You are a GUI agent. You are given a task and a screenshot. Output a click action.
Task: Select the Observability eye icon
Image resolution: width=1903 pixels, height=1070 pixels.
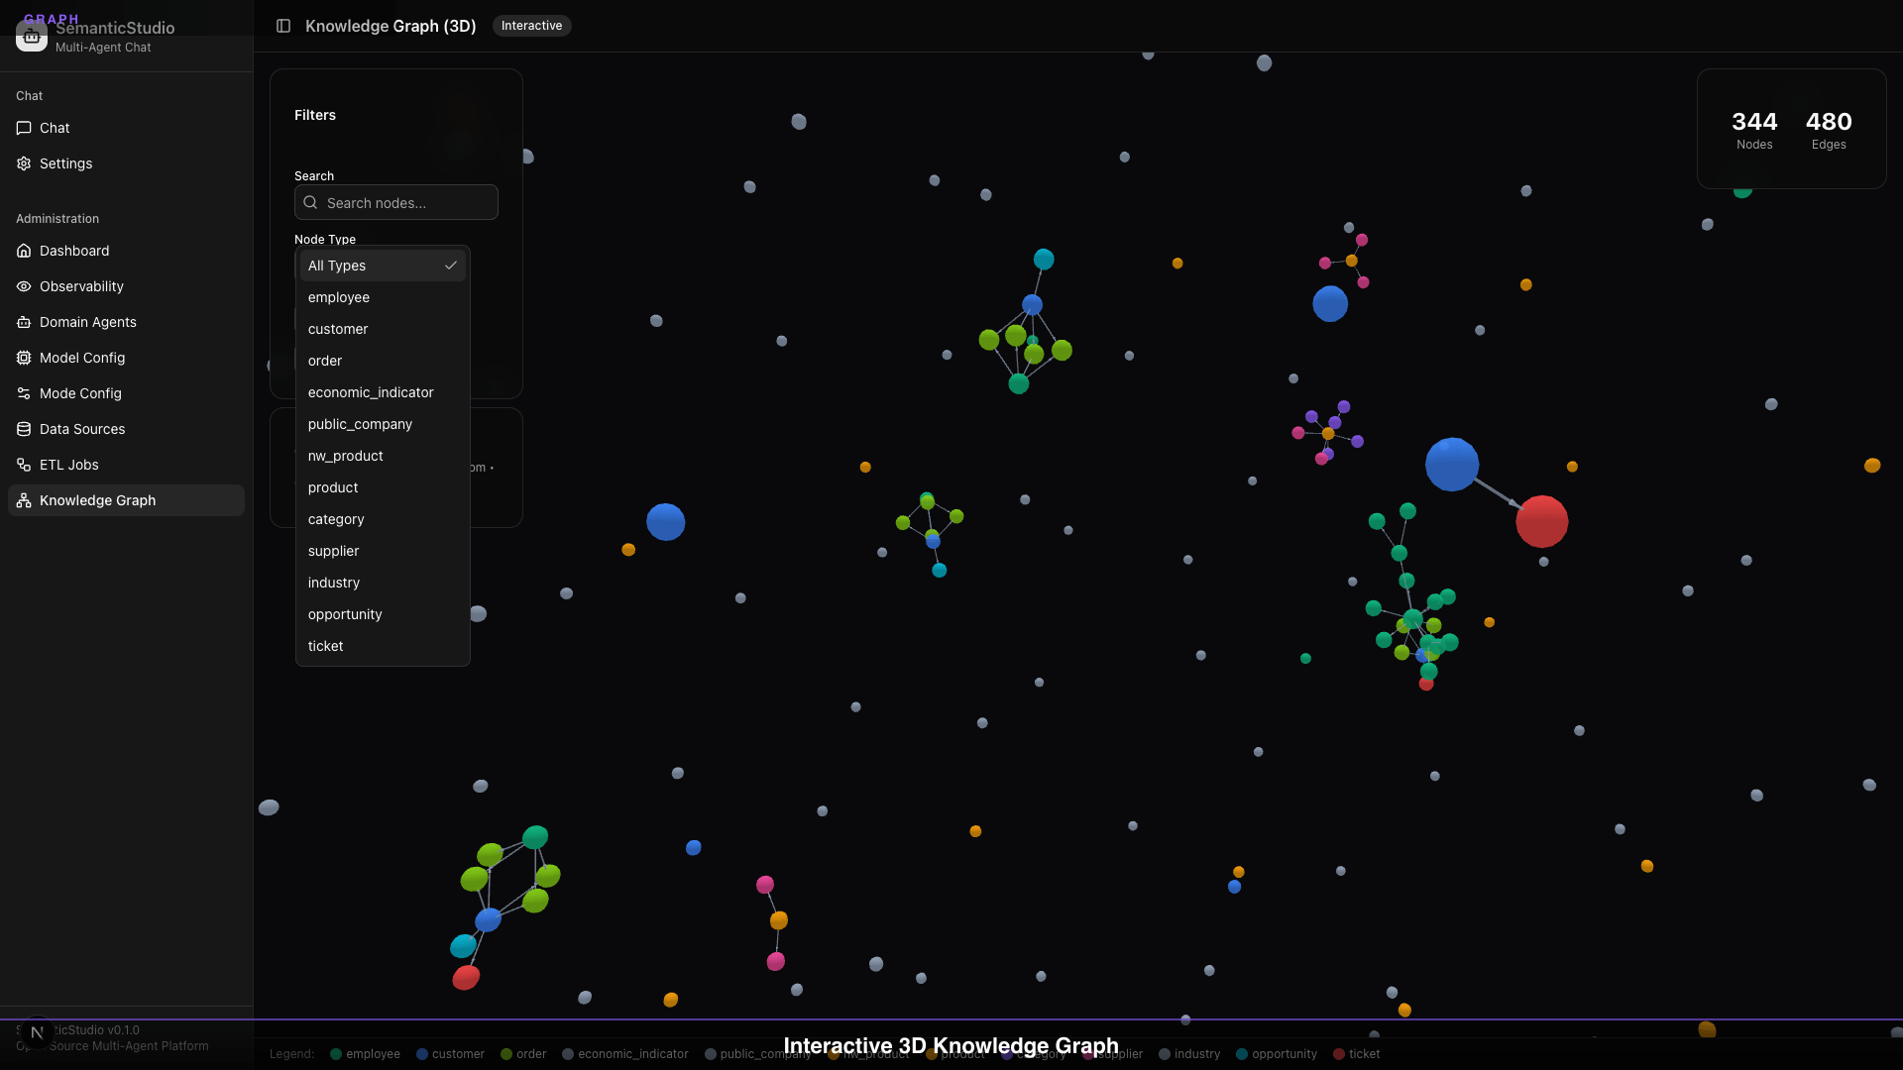pos(24,286)
